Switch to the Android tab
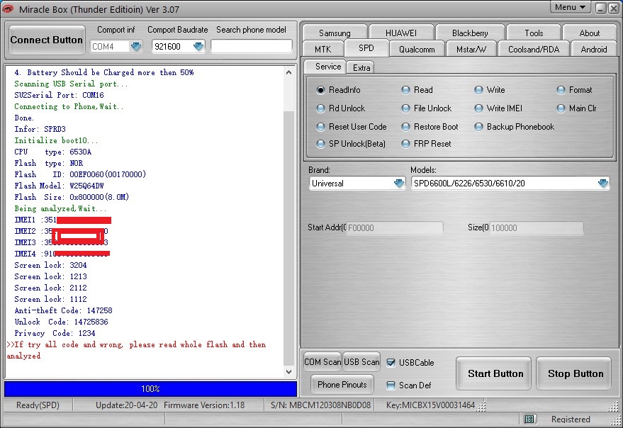This screenshot has height=428, width=623. 594,50
